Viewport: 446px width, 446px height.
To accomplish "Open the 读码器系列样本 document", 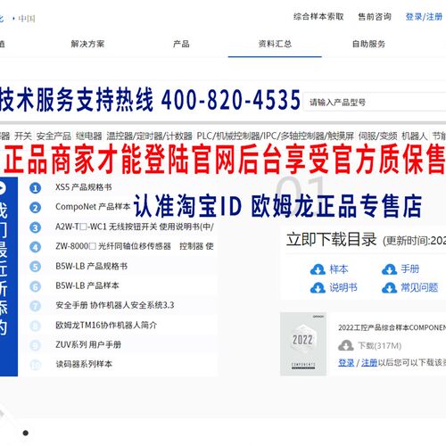I will point(84,364).
